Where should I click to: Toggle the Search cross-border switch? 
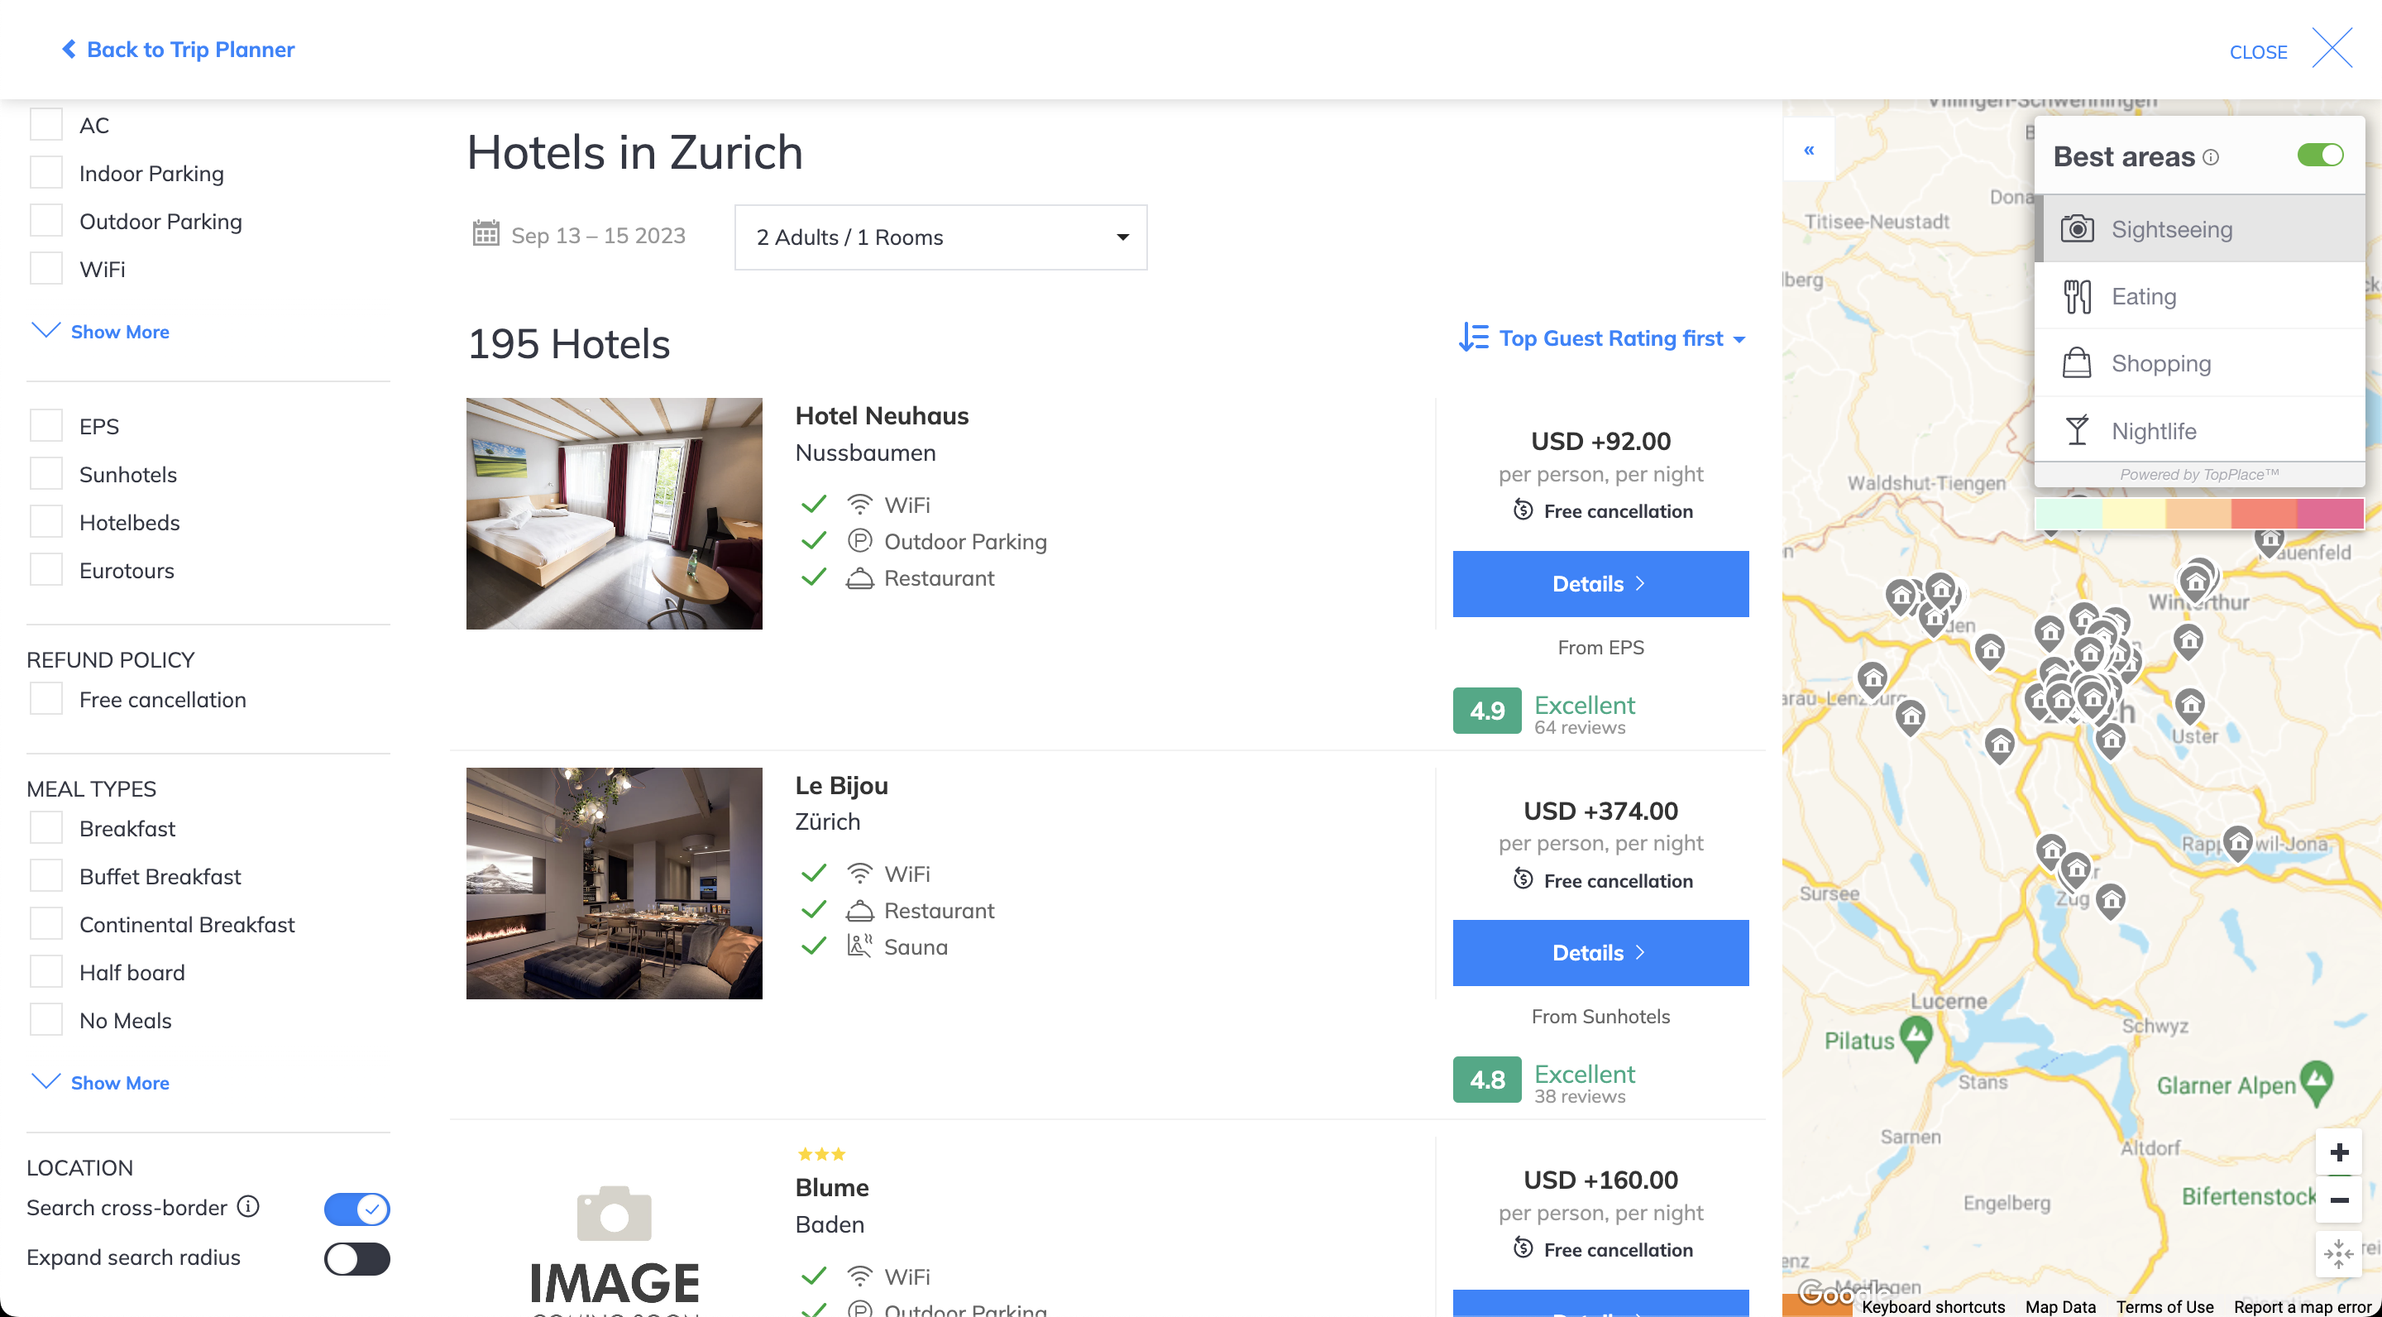click(x=357, y=1208)
